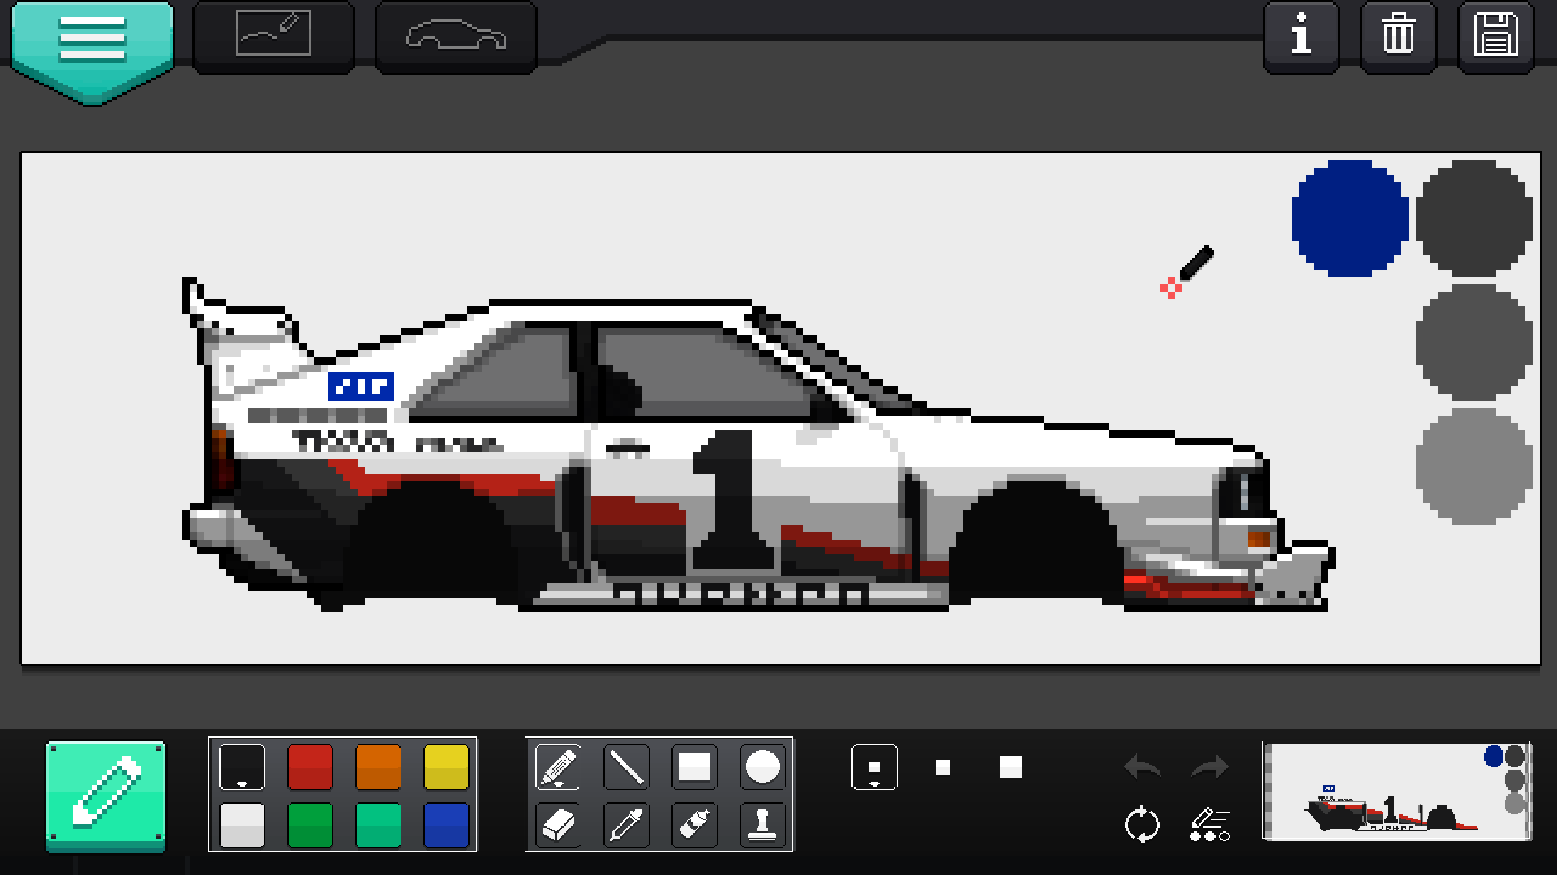
Task: Switch to the car outline tab
Action: 456,36
